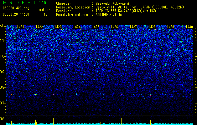The width and height of the screenshot is (197, 125).
Task: Click the HROFFT program title
Action: [x=19, y=2]
